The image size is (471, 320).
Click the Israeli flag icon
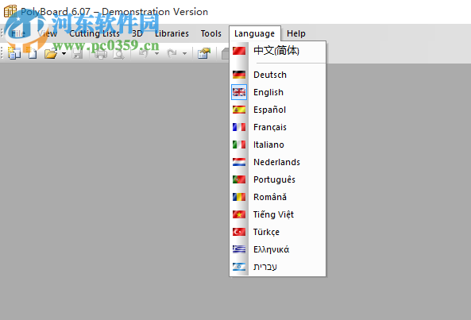(239, 267)
